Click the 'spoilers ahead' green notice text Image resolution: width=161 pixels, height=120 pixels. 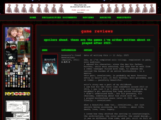pos(97,41)
